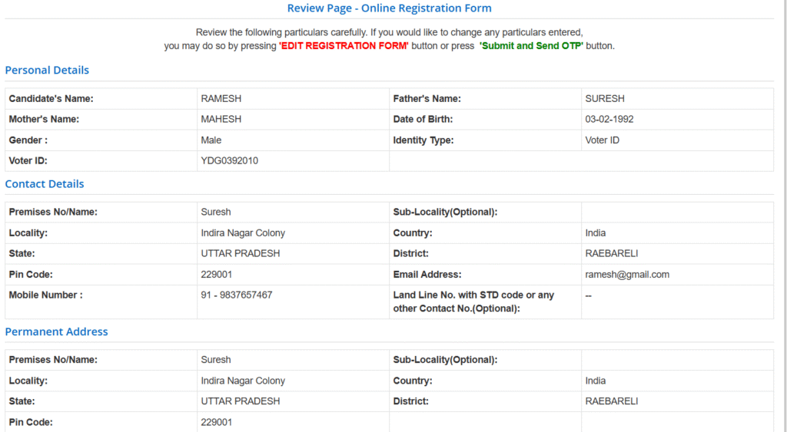
Task: Click the email address ramesh@gmail.com
Action: pyautogui.click(x=627, y=275)
